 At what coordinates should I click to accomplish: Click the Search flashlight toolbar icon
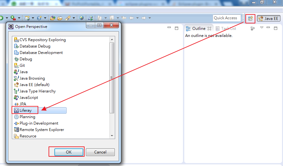68,18
